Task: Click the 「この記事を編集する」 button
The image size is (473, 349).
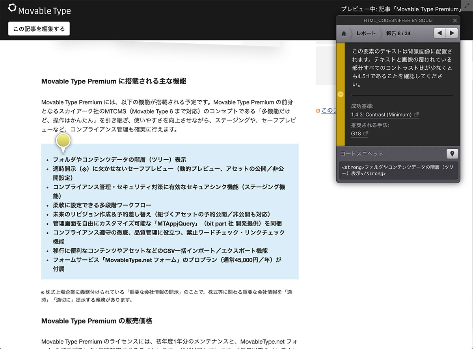Action: (39, 29)
